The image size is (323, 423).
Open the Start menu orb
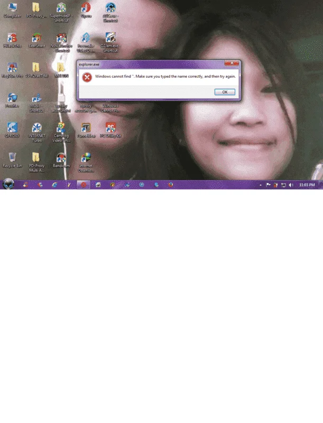(8, 185)
